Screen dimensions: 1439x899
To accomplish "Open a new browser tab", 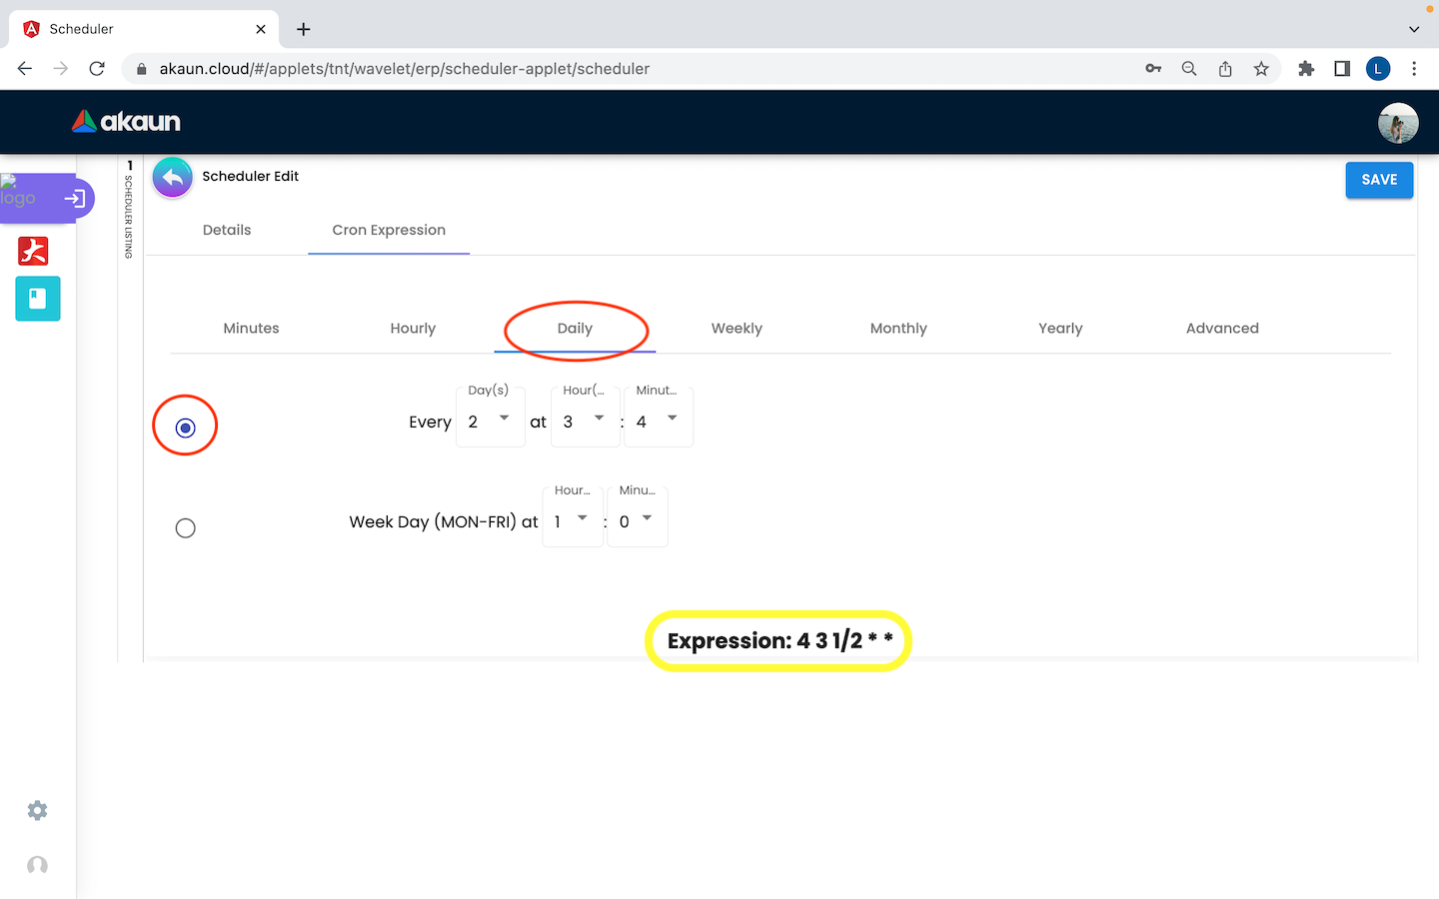I will point(304,29).
